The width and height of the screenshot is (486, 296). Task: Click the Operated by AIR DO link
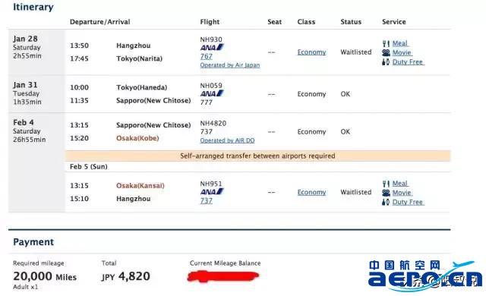click(x=228, y=140)
